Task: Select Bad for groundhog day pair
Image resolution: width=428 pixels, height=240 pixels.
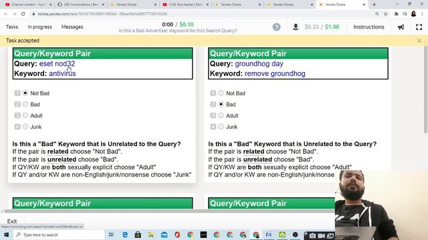Action: point(221,104)
